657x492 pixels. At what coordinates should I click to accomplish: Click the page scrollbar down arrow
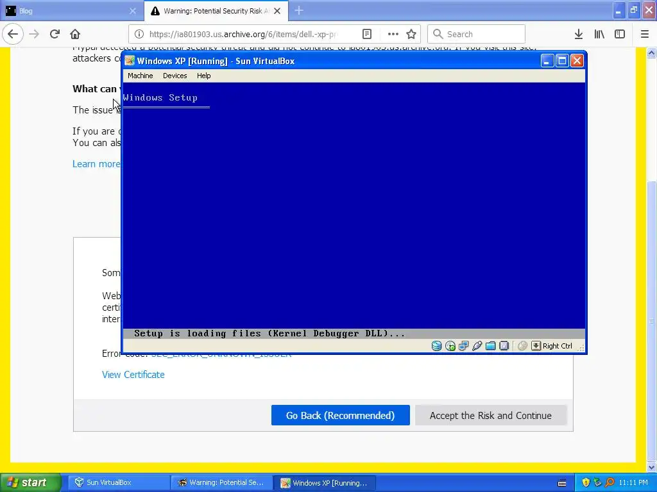652,467
